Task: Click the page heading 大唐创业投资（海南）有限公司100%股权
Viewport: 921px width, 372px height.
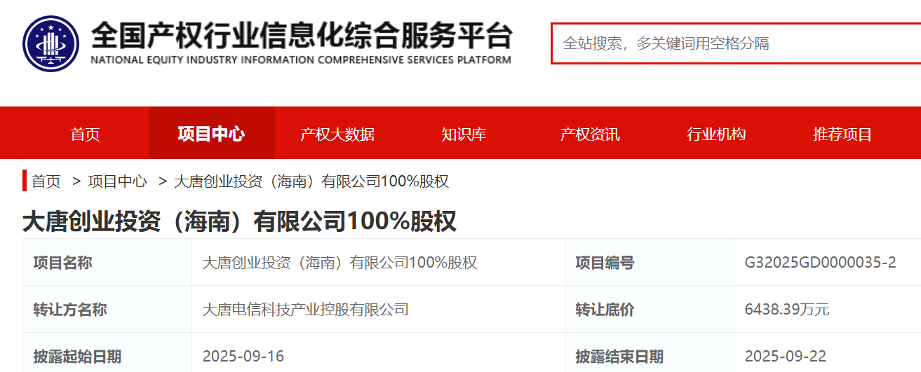Action: 239,221
